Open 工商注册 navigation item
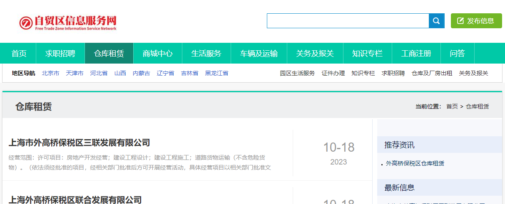The height and width of the screenshot is (204, 505). (x=416, y=53)
